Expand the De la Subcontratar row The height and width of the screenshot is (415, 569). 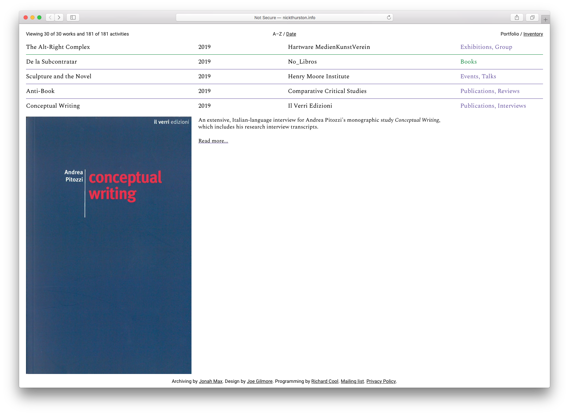coord(51,62)
